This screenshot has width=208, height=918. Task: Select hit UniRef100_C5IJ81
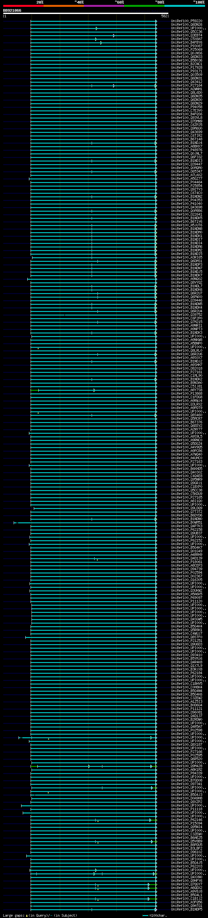tap(187, 386)
